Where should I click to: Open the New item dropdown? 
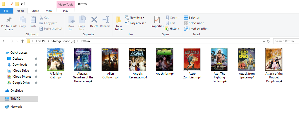135,18
